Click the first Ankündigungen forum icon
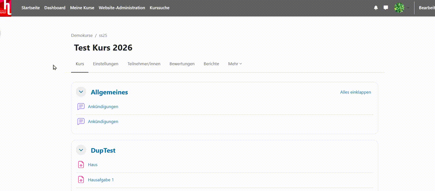This screenshot has width=435, height=191. pyautogui.click(x=81, y=107)
